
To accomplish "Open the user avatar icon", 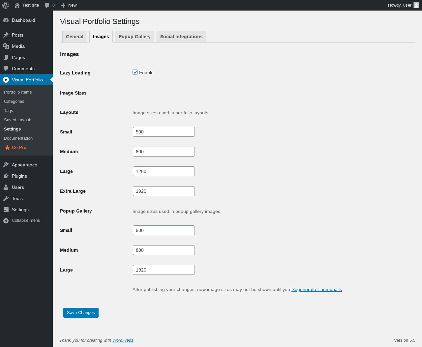I will click(x=416, y=5).
